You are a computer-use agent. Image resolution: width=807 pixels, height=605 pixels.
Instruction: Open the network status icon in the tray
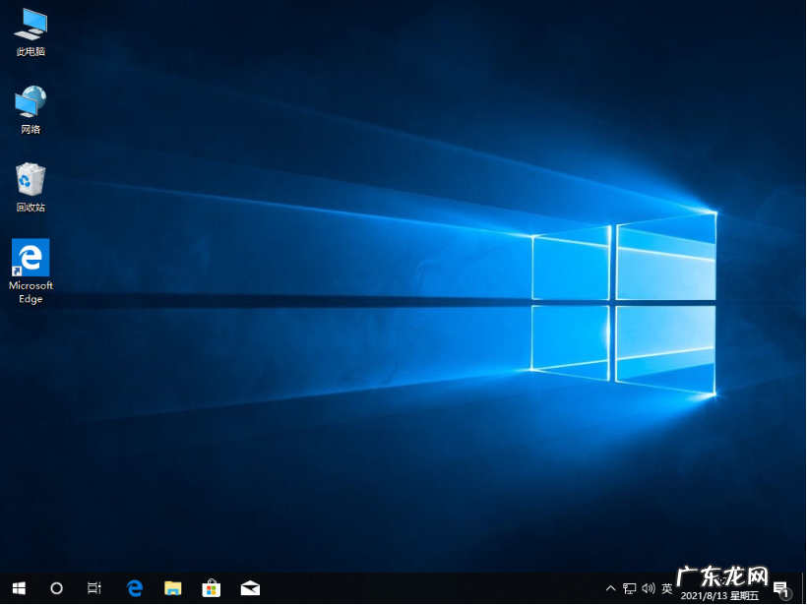[x=629, y=588]
